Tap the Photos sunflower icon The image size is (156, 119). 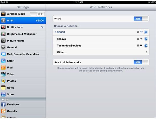coord(3,81)
